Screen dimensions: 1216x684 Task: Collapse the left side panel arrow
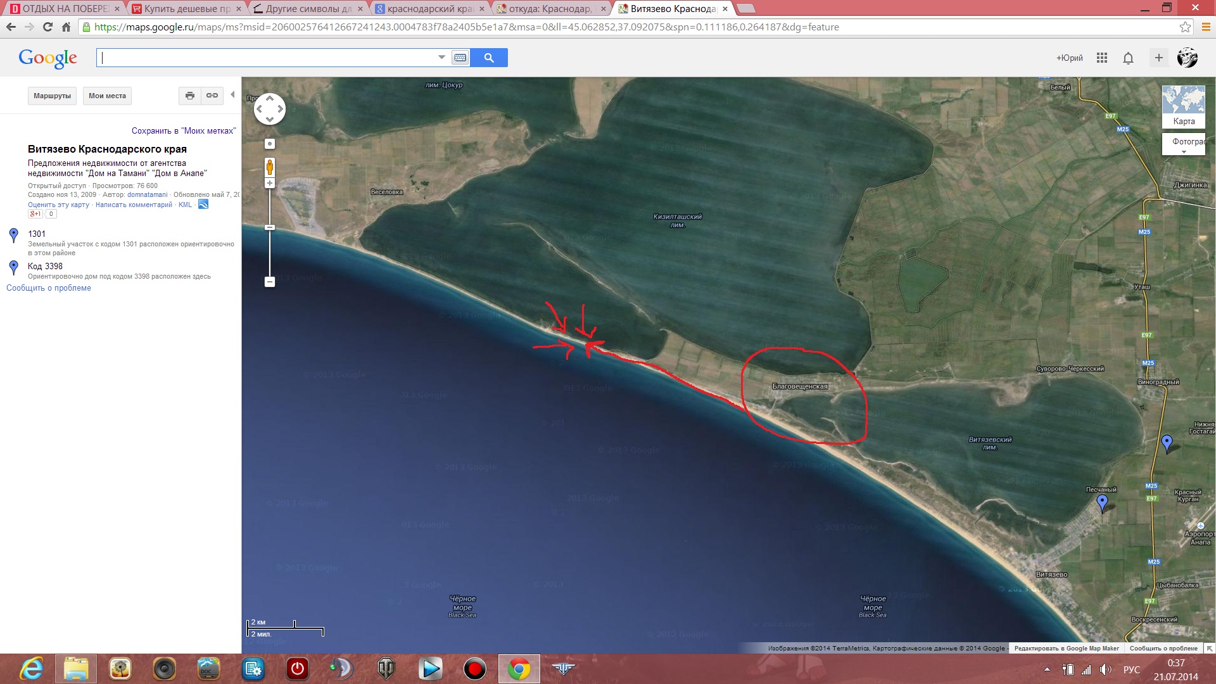click(x=232, y=95)
